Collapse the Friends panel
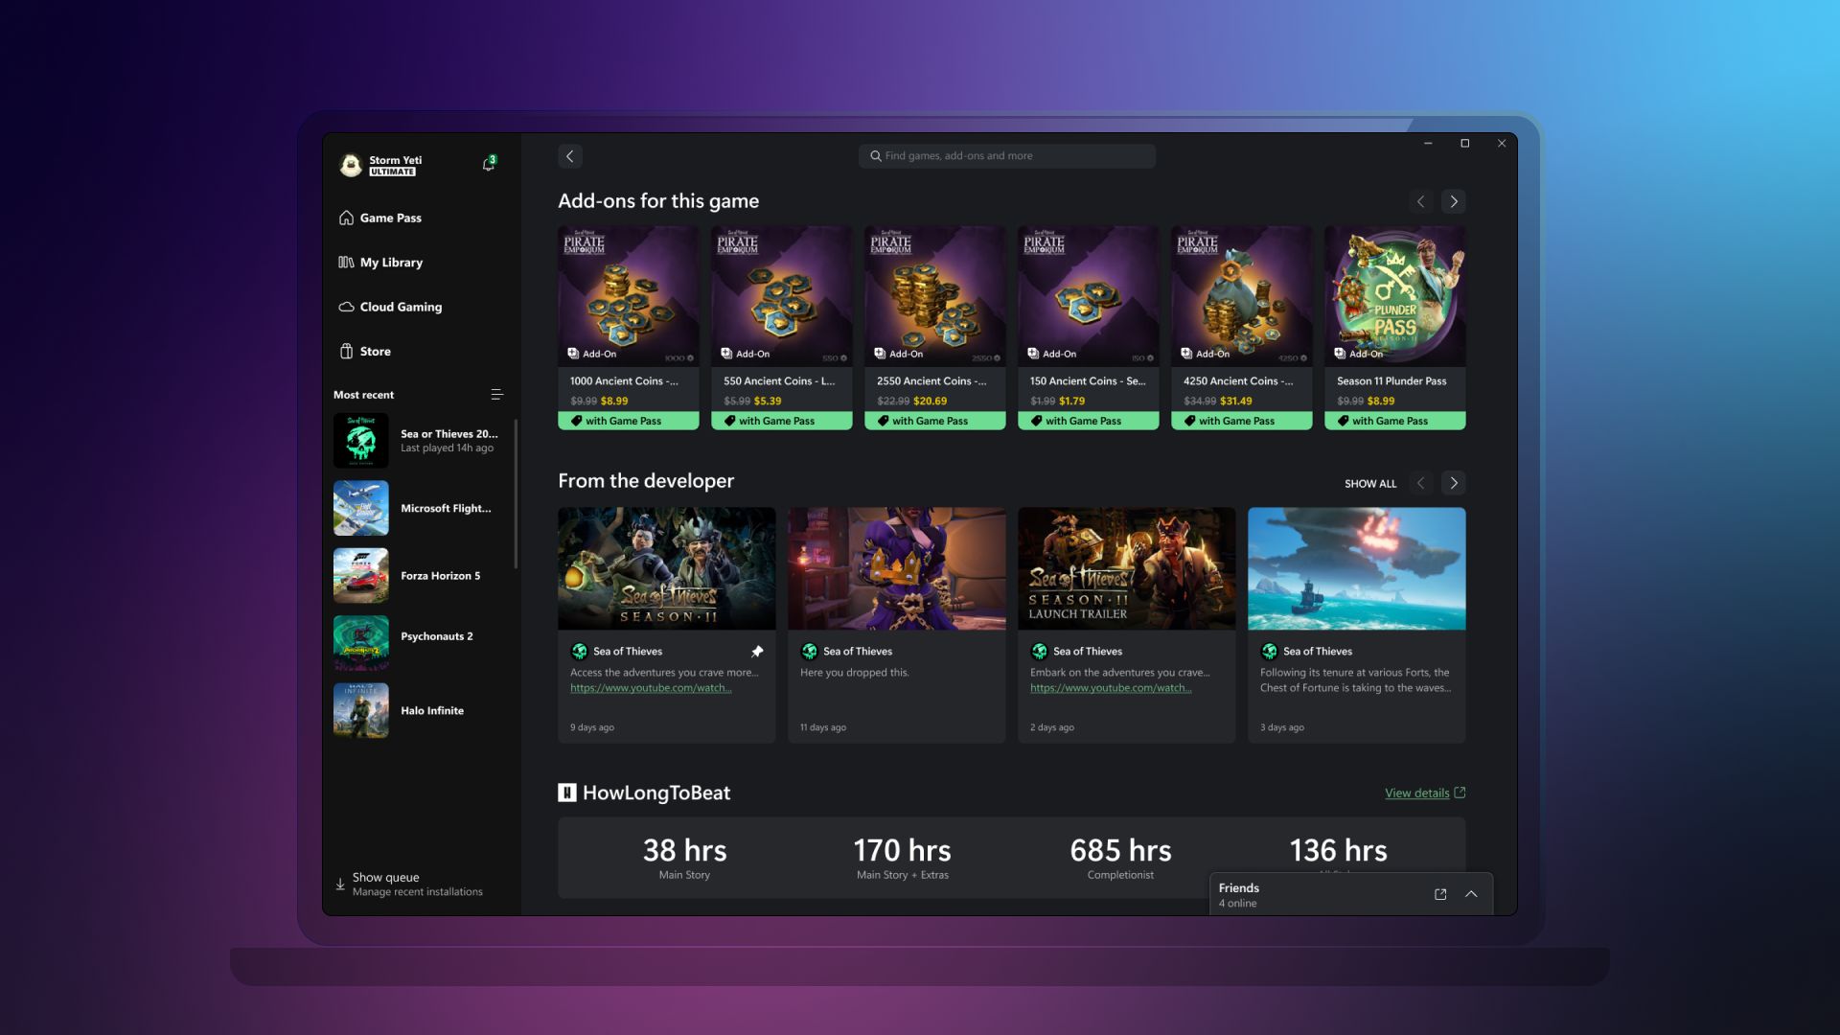 pos(1471,893)
